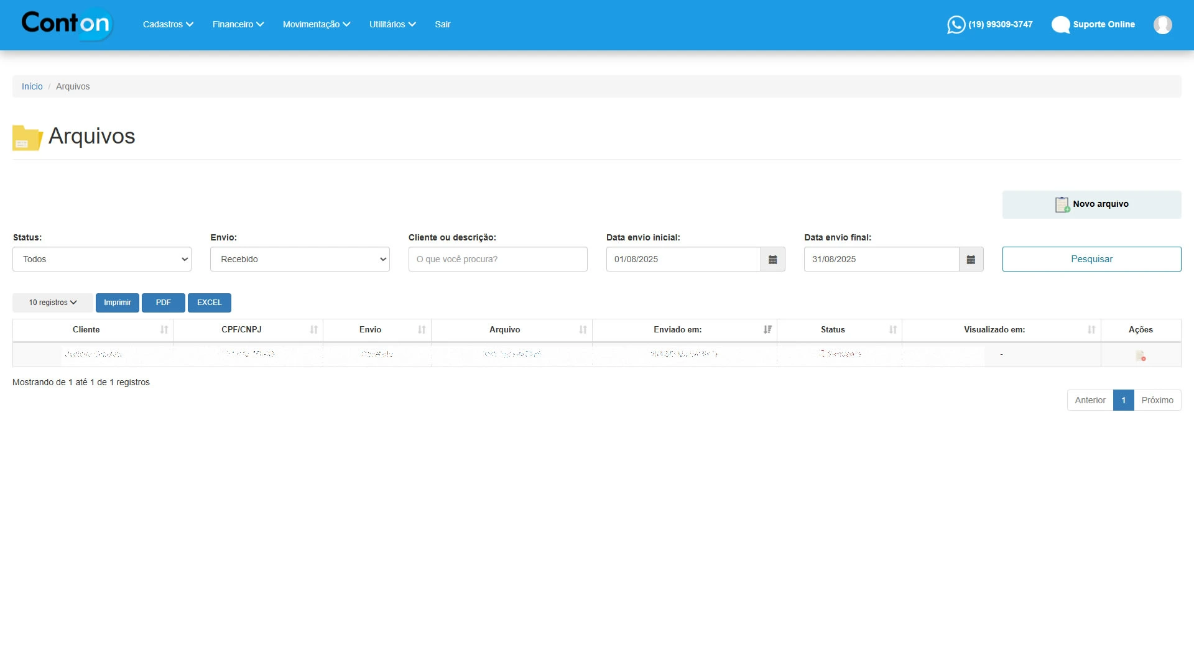The width and height of the screenshot is (1194, 671).
Task: Expand the Movimentação menu
Action: [x=316, y=24]
